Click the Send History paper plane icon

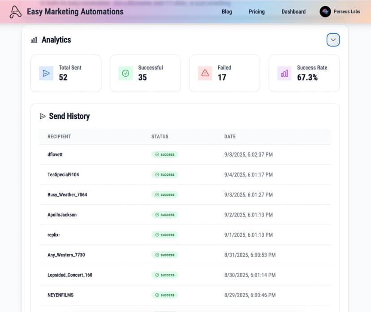(43, 116)
